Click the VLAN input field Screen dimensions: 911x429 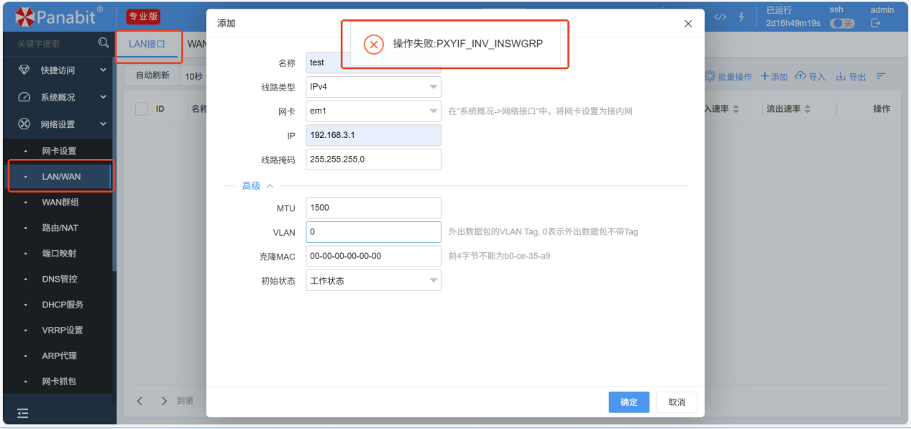(373, 232)
